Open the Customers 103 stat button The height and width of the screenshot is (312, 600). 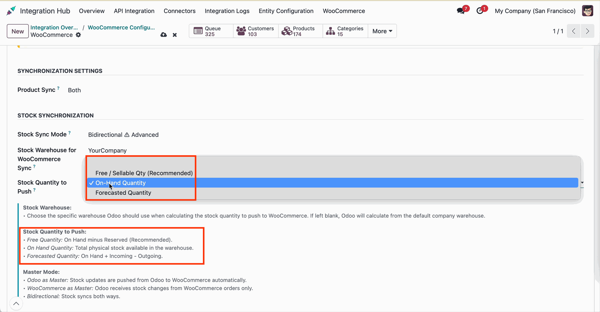tap(256, 31)
